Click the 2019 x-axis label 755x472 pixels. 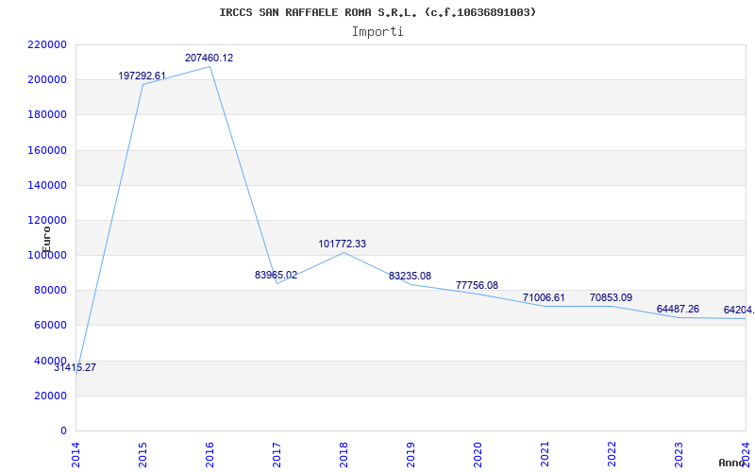411,454
